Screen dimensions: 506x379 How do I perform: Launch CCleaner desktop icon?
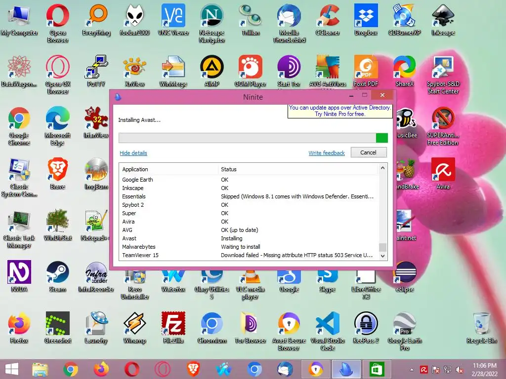point(328,20)
